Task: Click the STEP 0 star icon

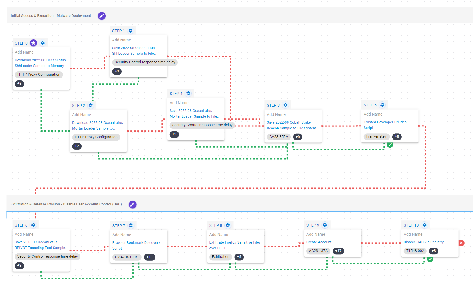Action: (33, 43)
